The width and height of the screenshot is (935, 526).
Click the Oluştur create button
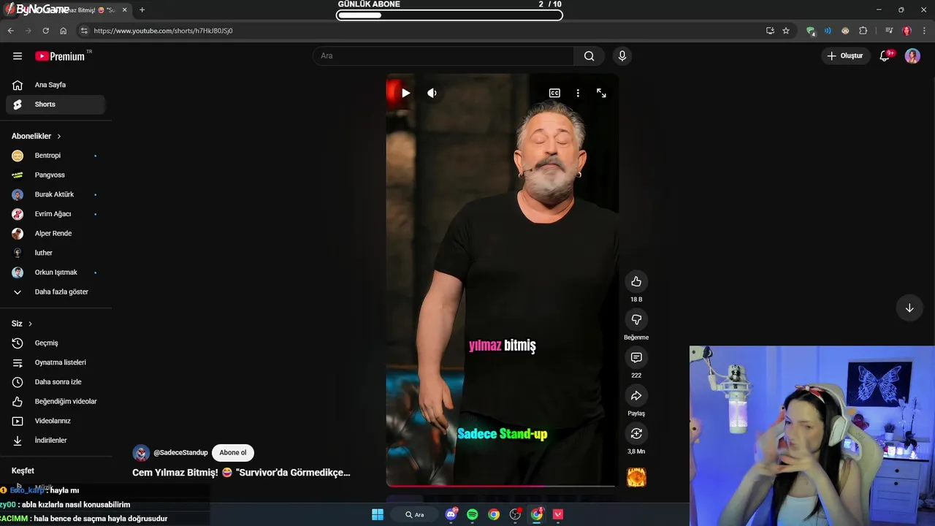[845, 56]
